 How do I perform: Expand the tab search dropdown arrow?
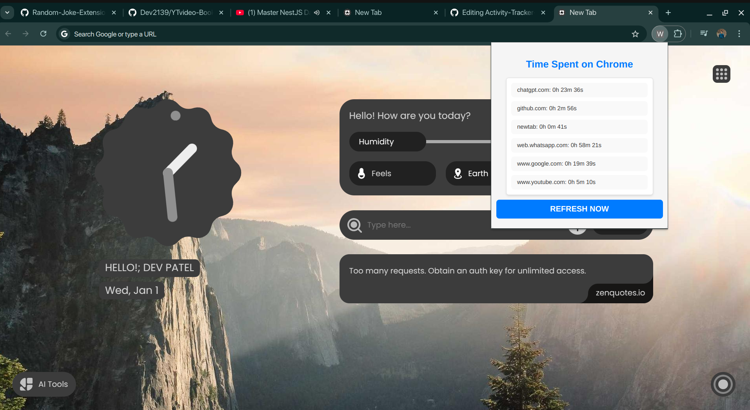(x=7, y=13)
